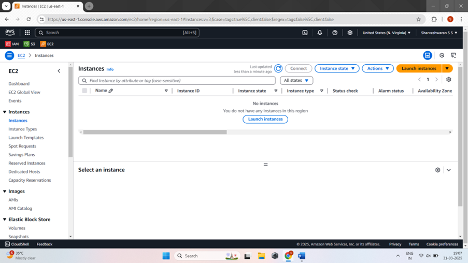Edit the Name column pencil icon
This screenshot has width=468, height=263.
(111, 91)
